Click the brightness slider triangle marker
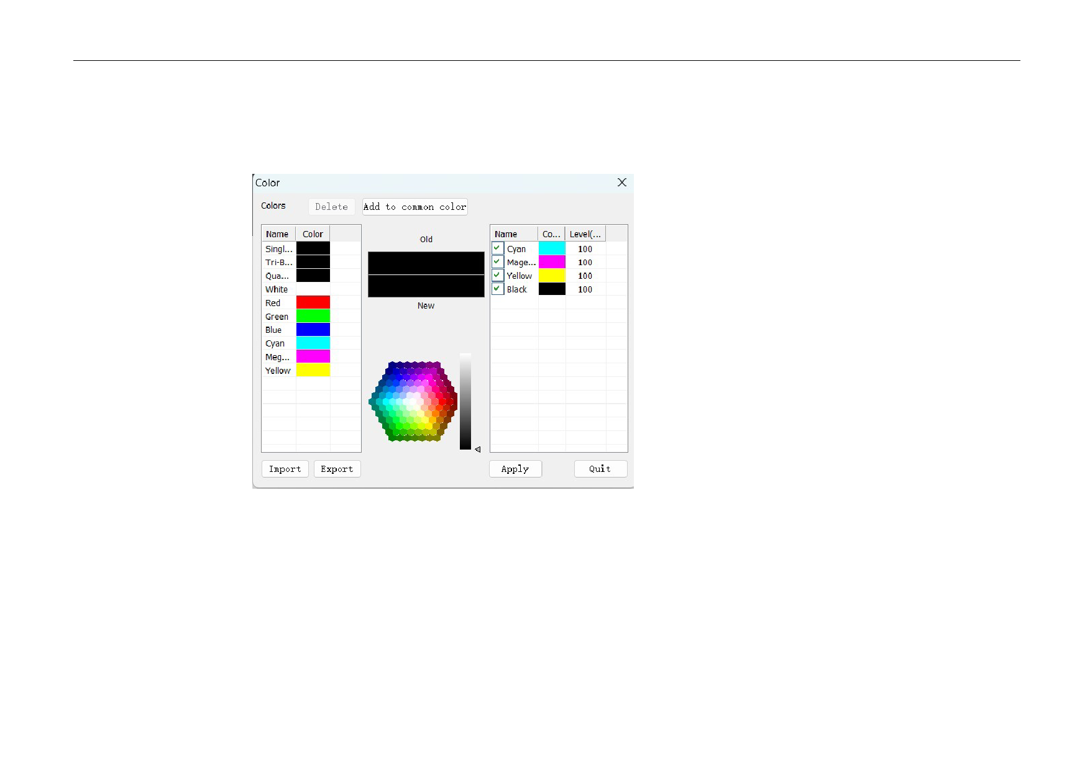The image size is (1090, 770). tap(477, 449)
